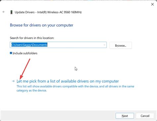The width and height of the screenshot is (157, 121).
Task: Click the red annotation arrow
Action: tap(25, 69)
